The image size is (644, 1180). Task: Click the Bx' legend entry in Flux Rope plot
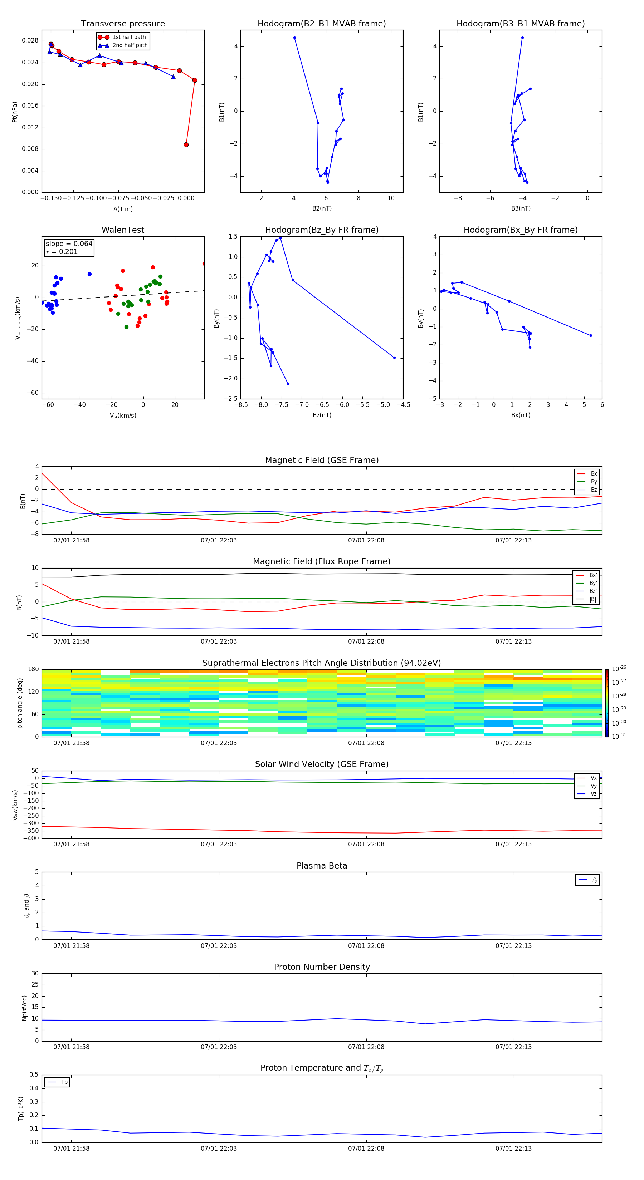pos(586,575)
